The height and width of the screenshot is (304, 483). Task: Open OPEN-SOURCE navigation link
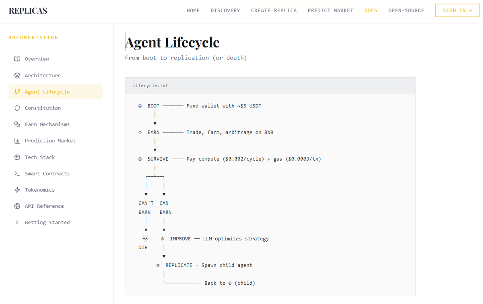(x=406, y=10)
